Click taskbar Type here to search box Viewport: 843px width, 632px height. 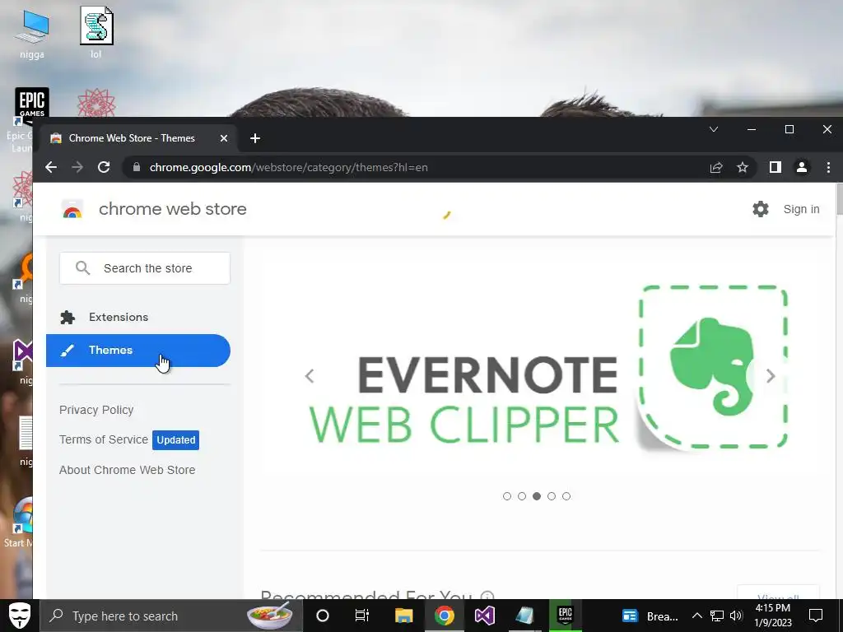point(171,616)
